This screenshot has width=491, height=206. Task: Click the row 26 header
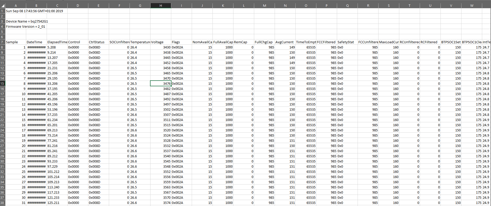(3, 140)
